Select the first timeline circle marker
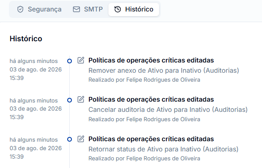 coord(69,61)
